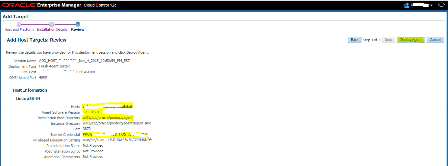Click the user avatar icon
Viewport: 448px width, 166px height.
pos(407,5)
